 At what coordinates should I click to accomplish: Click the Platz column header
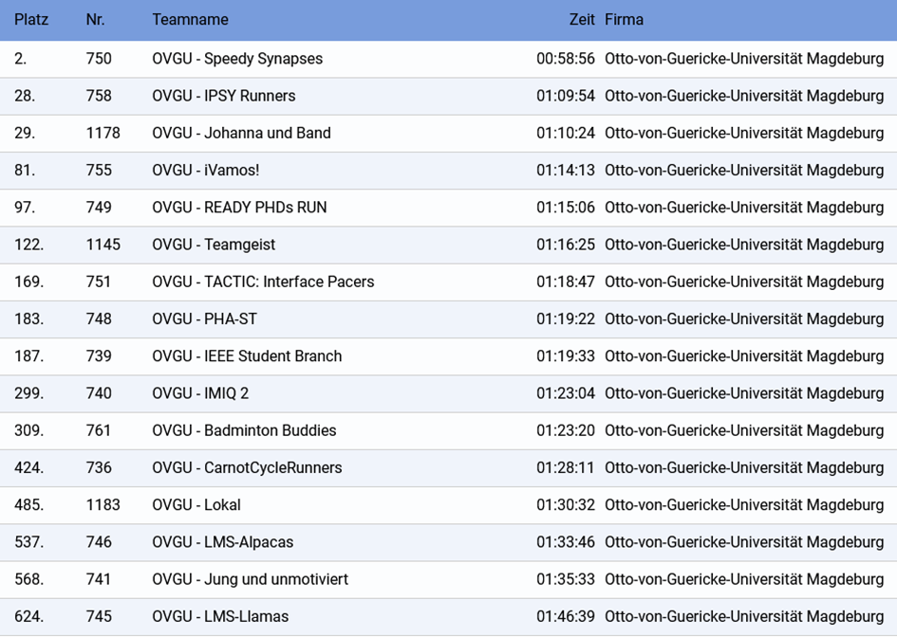(x=31, y=20)
